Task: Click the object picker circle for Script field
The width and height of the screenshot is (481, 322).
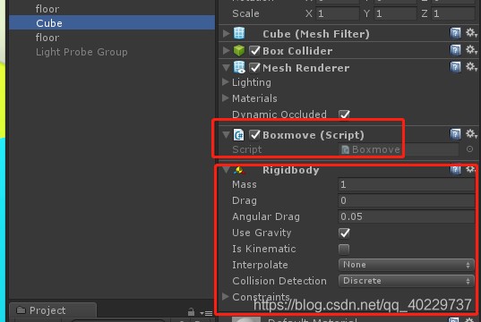Action: tap(469, 149)
